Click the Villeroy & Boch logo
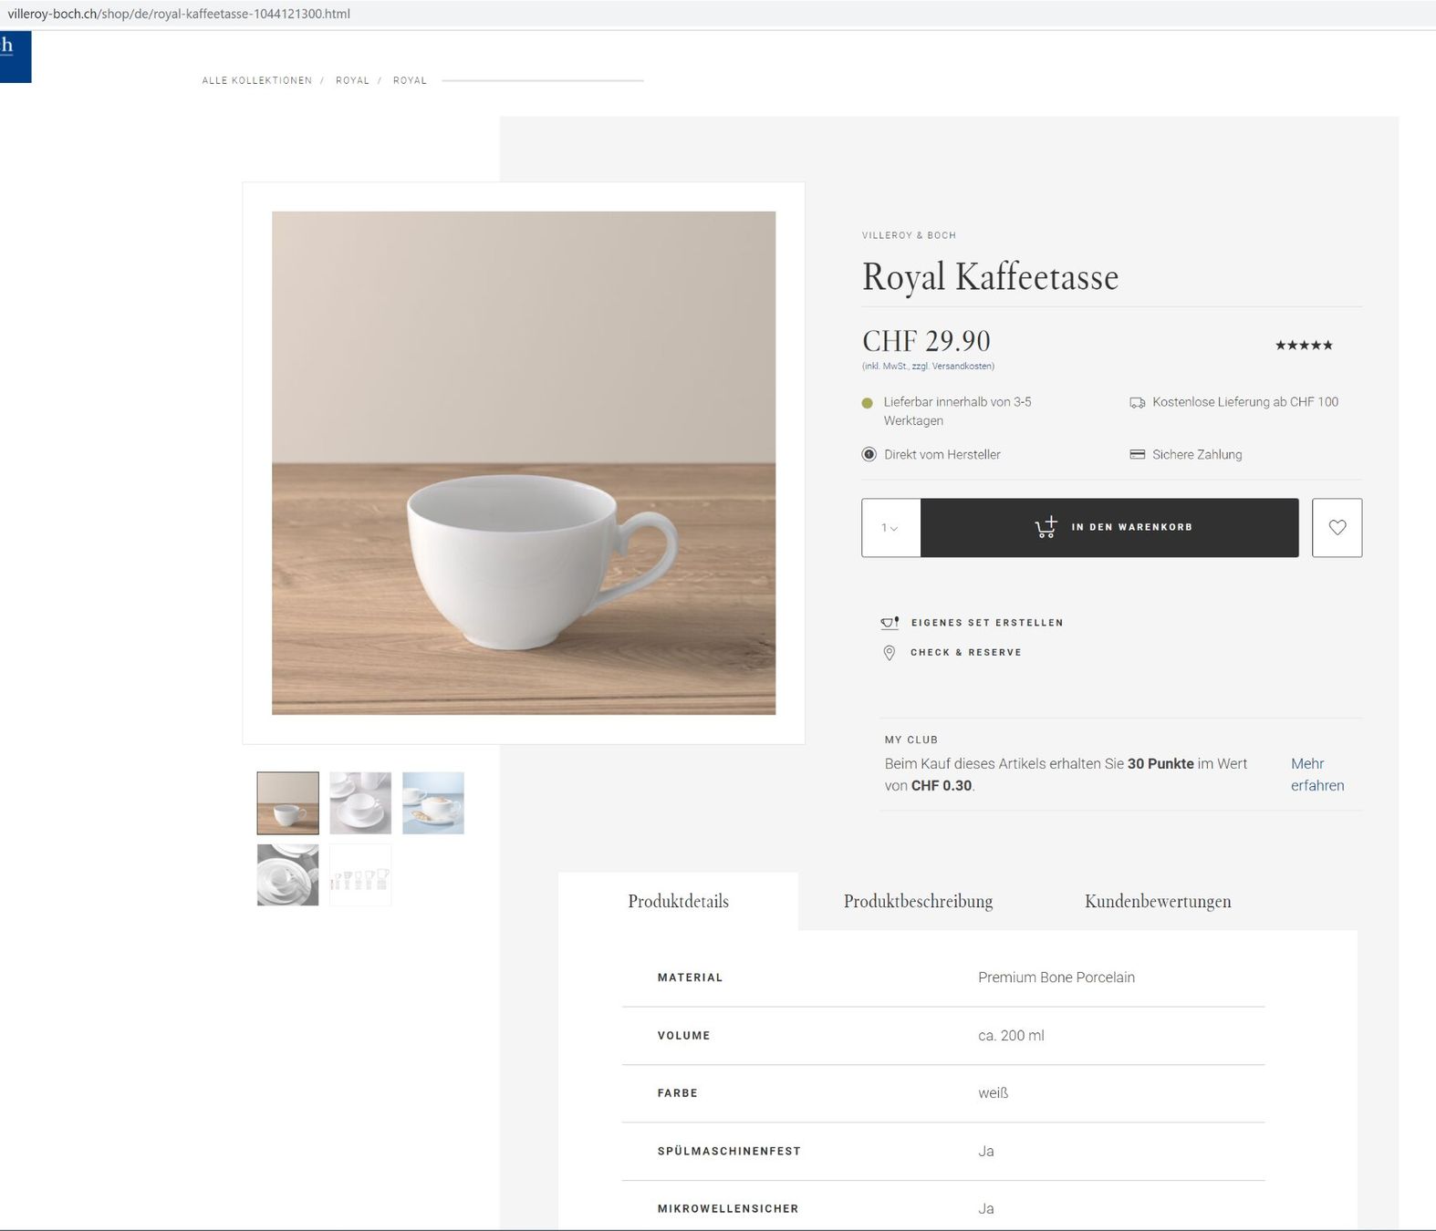Screen dimensions: 1436x1231 pos(15,57)
